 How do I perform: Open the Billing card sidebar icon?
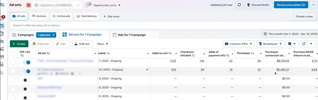2,56
